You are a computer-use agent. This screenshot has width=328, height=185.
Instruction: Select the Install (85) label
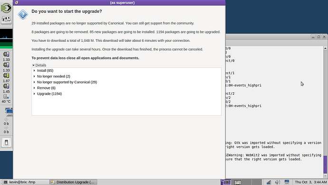(x=45, y=70)
